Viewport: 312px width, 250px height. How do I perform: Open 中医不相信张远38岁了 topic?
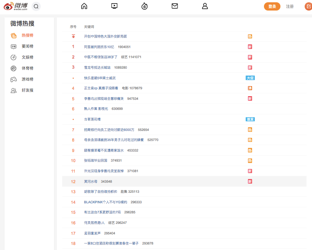pos(101,57)
